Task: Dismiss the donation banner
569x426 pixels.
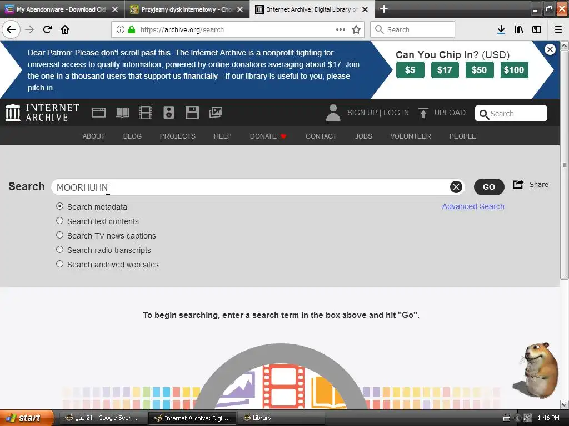Action: [550, 49]
